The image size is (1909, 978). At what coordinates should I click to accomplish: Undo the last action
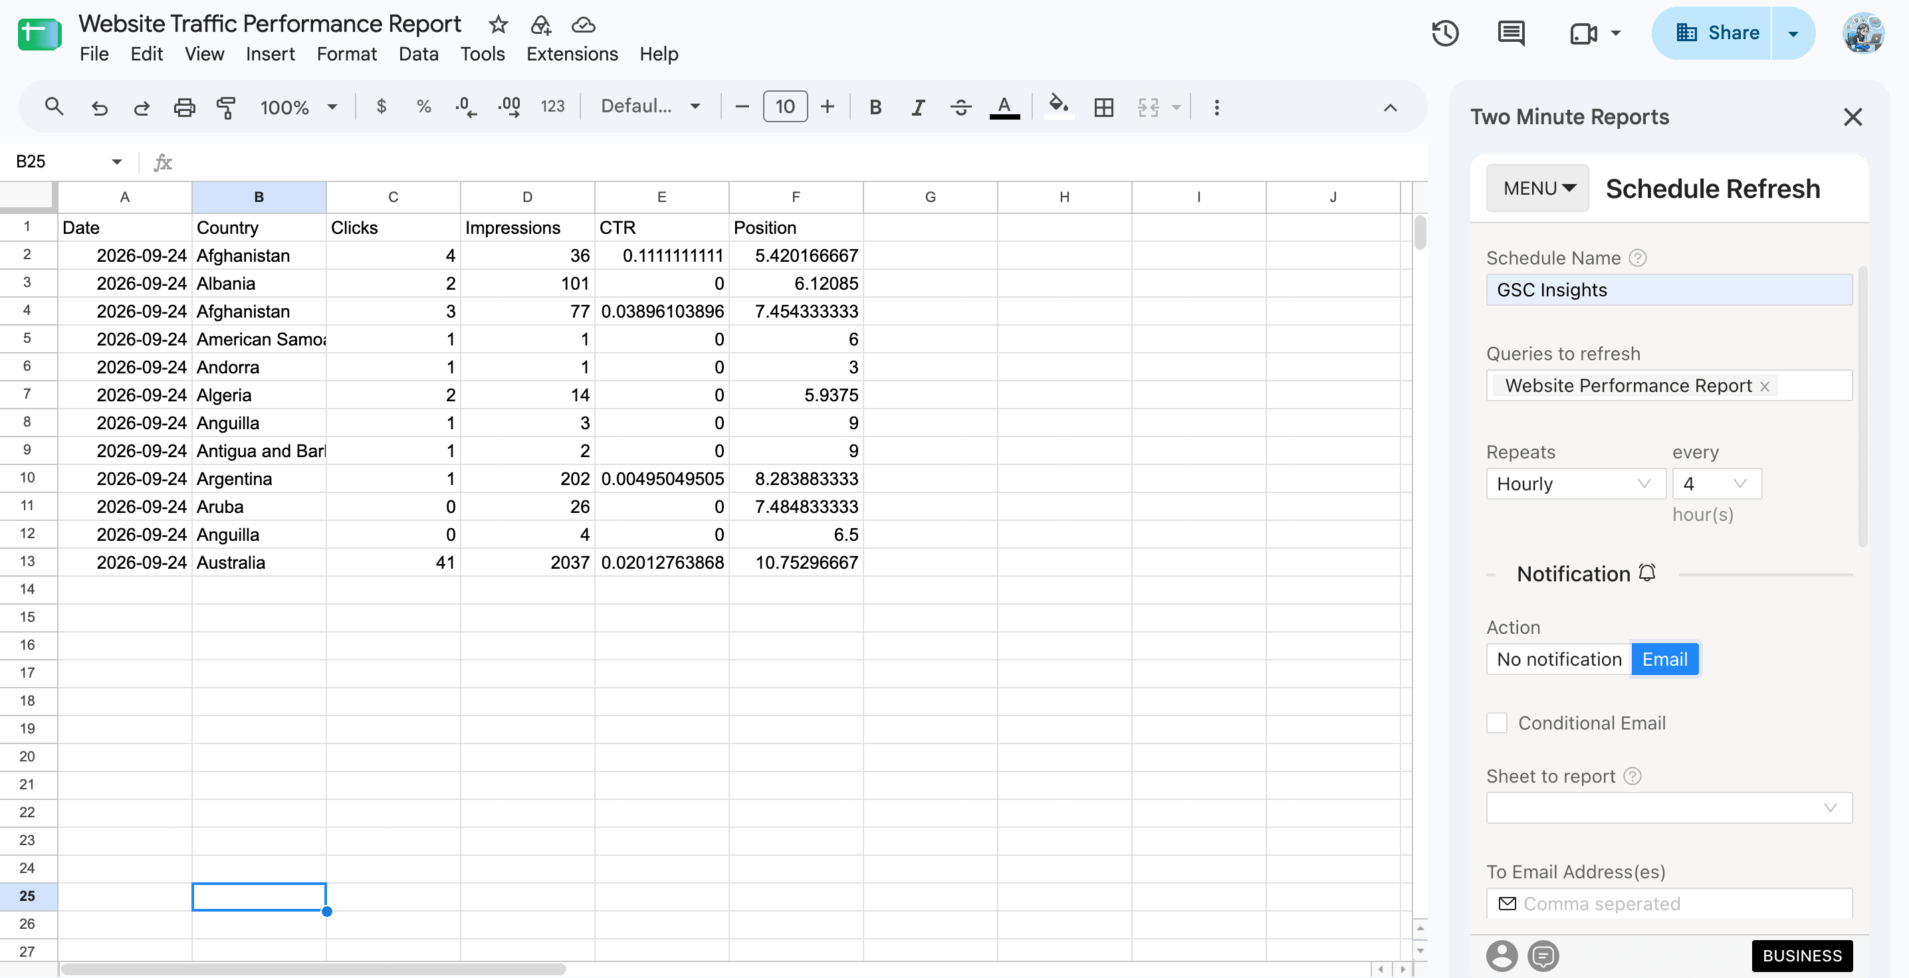click(99, 108)
